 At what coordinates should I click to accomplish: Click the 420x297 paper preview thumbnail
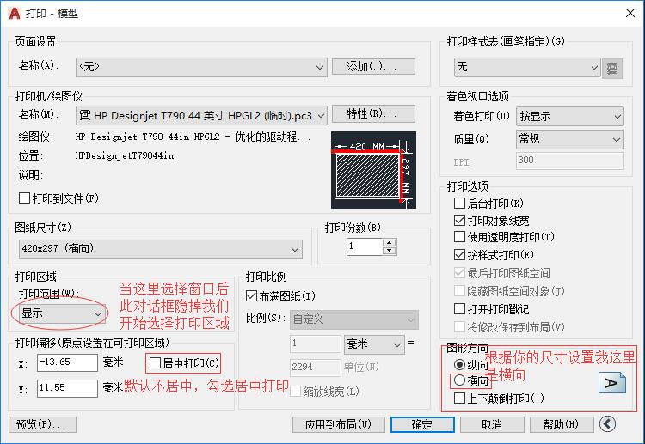pyautogui.click(x=373, y=169)
